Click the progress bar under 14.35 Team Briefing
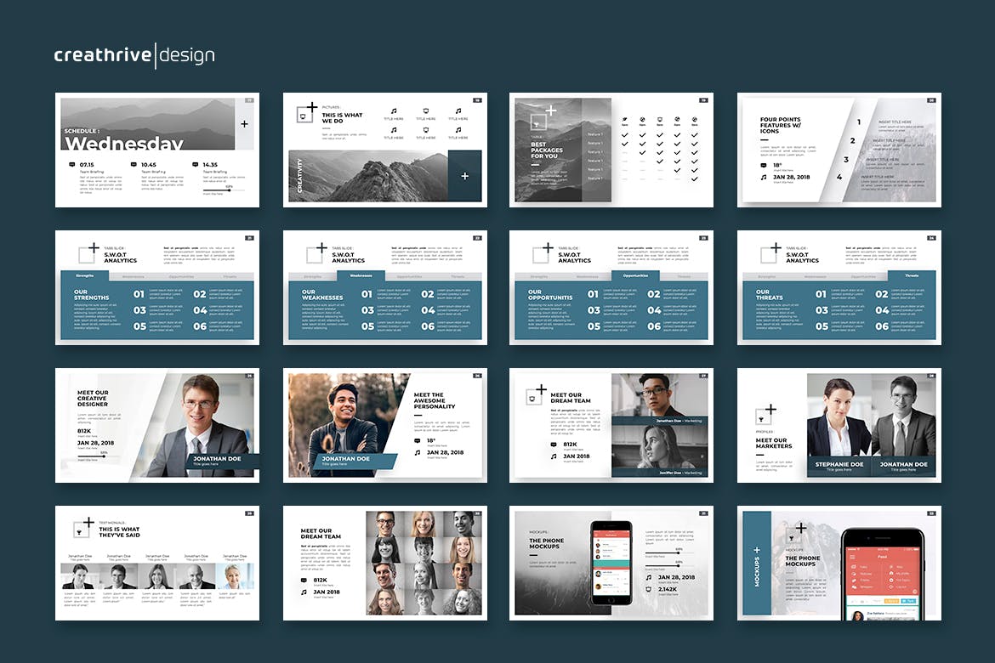995x663 pixels. 223,191
